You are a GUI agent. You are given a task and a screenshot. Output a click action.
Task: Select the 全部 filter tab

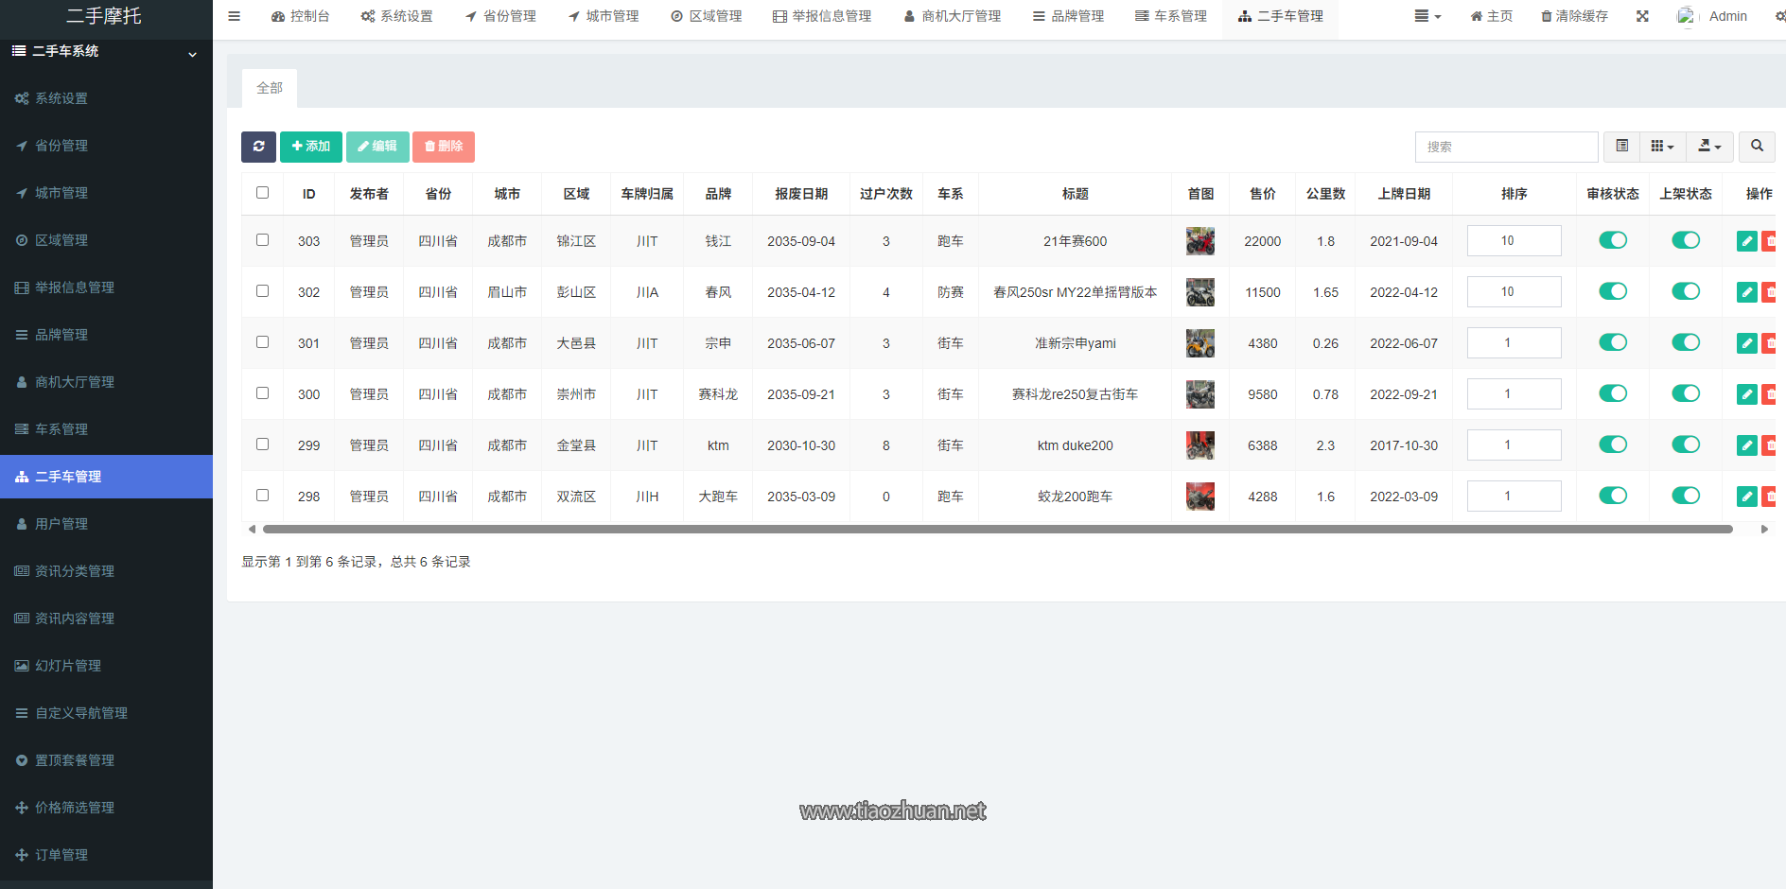[x=270, y=88]
